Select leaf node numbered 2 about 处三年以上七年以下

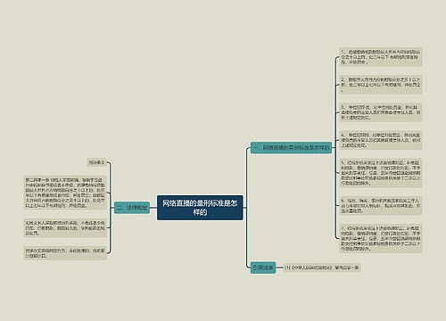click(x=381, y=85)
